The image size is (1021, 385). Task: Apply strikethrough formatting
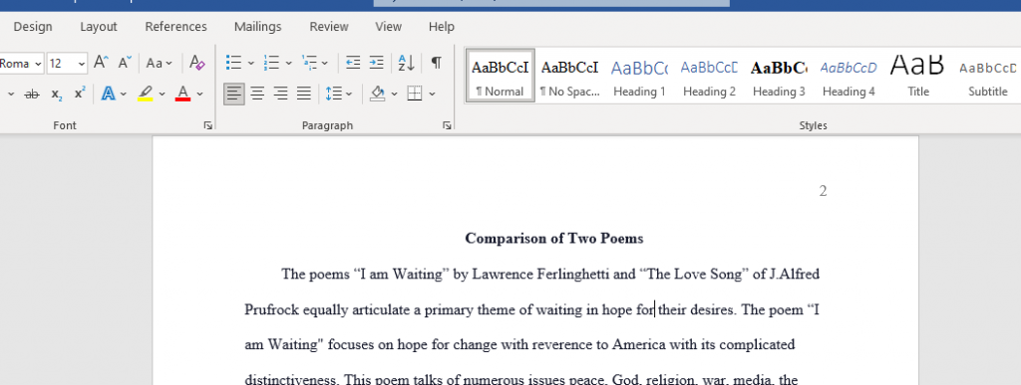point(31,95)
